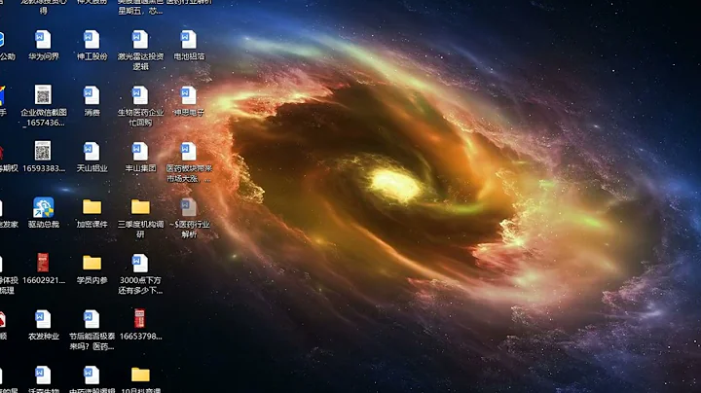
Task: Select the ~$医药行业解析 temporary file
Action: point(189,207)
